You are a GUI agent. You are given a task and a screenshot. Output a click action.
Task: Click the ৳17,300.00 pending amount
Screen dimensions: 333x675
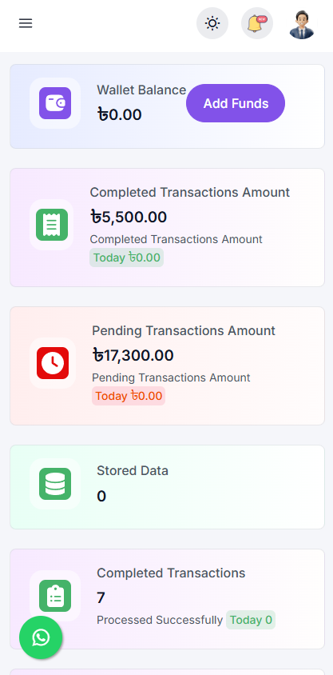[x=133, y=356]
